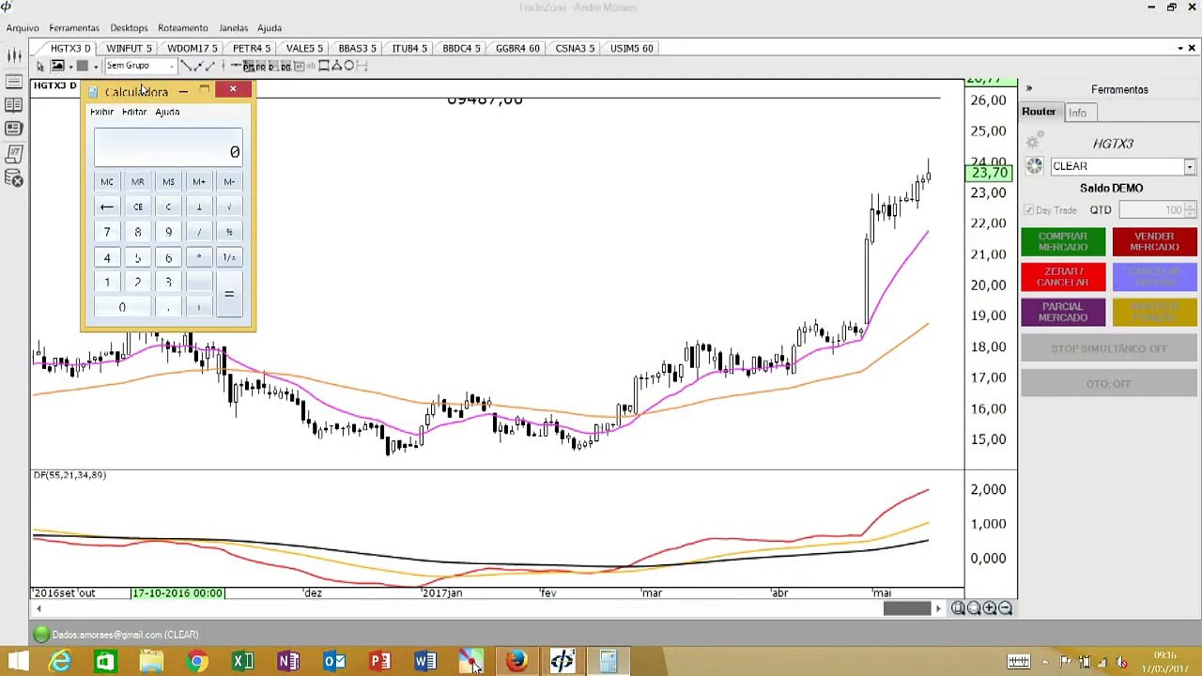Click the database disconnect icon in left sidebar
This screenshot has height=676, width=1202.
(13, 178)
